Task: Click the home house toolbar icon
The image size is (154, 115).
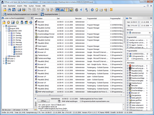Action: (97, 10)
